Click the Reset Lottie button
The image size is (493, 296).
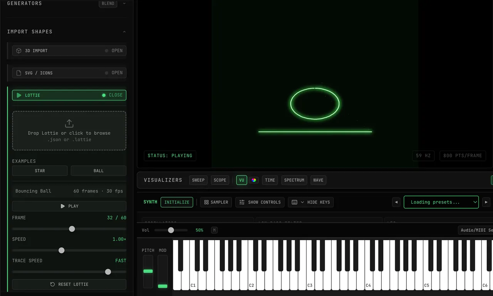(69, 284)
